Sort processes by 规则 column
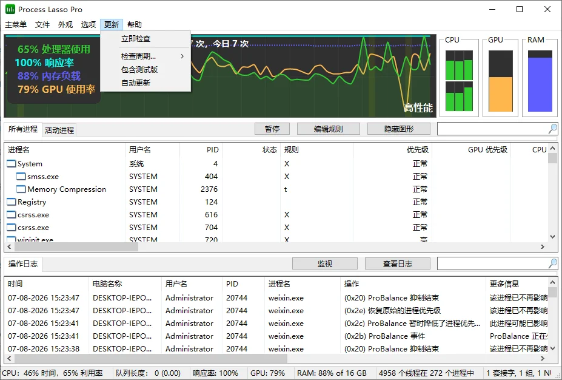This screenshot has height=380, width=562. click(316, 149)
